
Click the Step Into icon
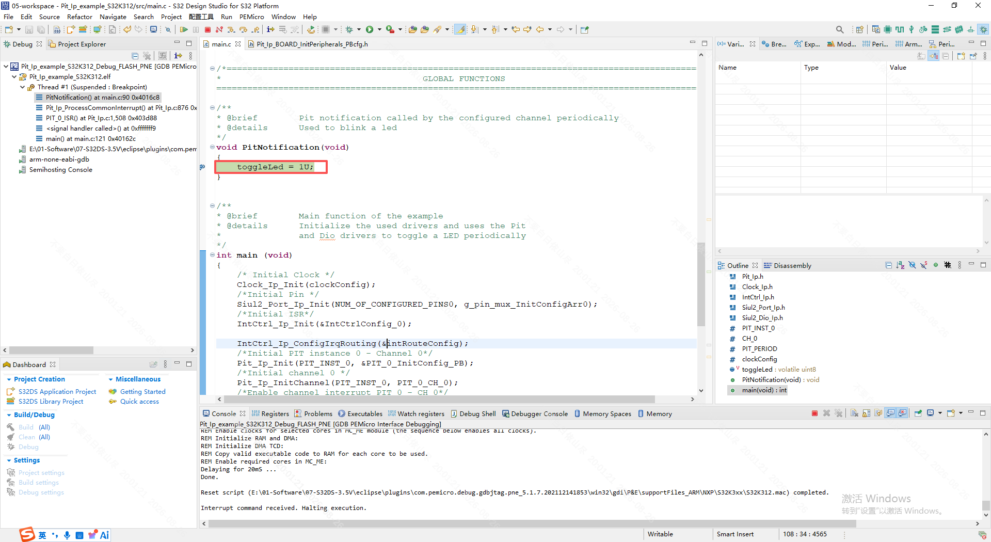[231, 29]
